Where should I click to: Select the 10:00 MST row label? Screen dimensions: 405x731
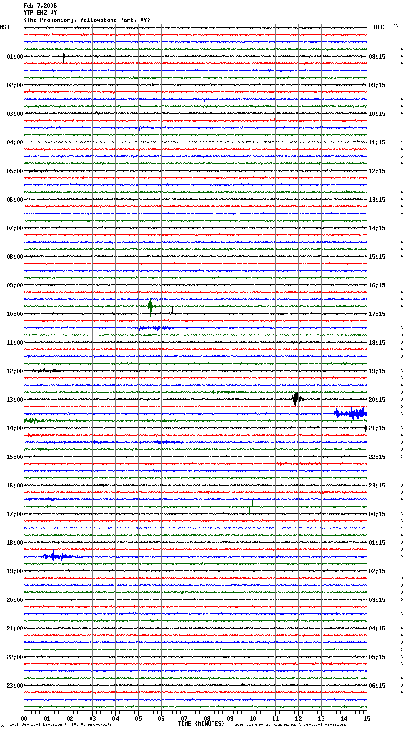tap(15, 314)
